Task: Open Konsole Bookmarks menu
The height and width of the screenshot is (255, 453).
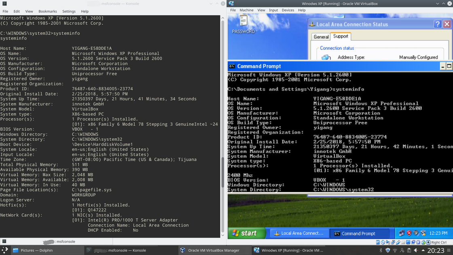Action: [48, 11]
